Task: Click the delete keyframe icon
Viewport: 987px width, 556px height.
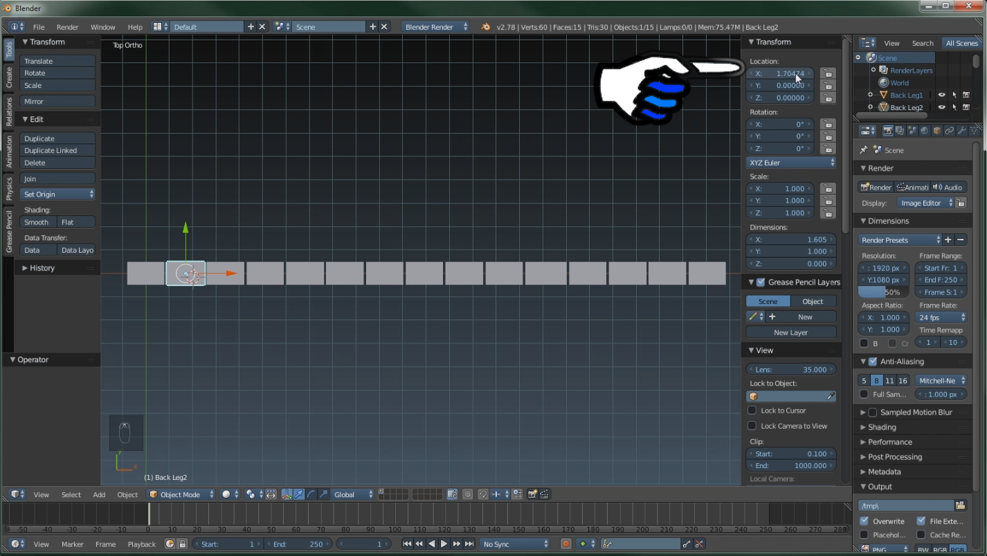Action: click(699, 544)
